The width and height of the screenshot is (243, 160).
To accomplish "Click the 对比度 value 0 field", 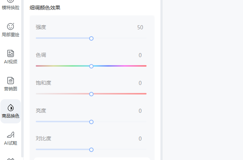I will (x=140, y=138).
